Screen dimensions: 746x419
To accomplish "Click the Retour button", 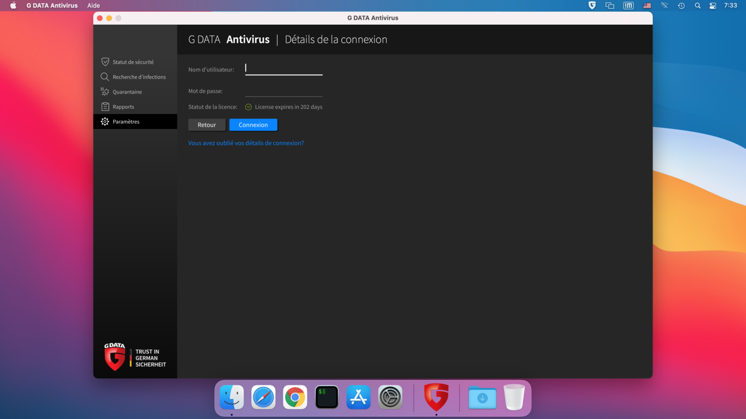I will point(207,125).
